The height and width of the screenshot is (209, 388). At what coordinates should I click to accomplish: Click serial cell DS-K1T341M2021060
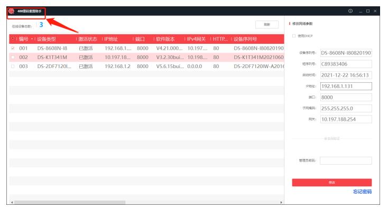(258, 58)
